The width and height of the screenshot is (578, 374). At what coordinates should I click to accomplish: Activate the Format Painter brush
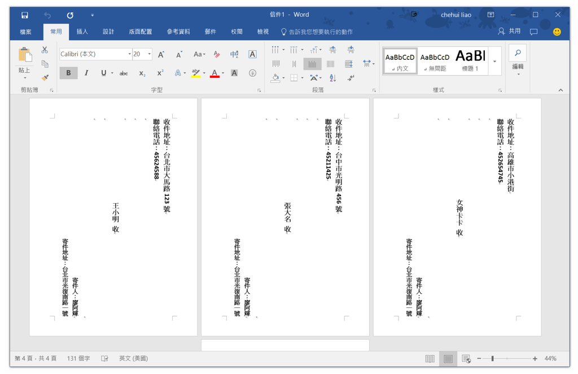(x=45, y=77)
